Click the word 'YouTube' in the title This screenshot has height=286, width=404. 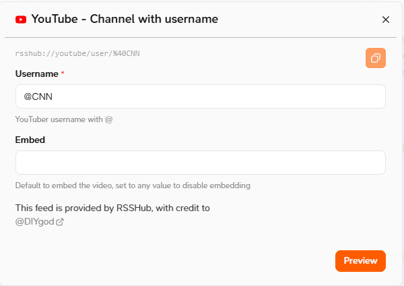[55, 19]
